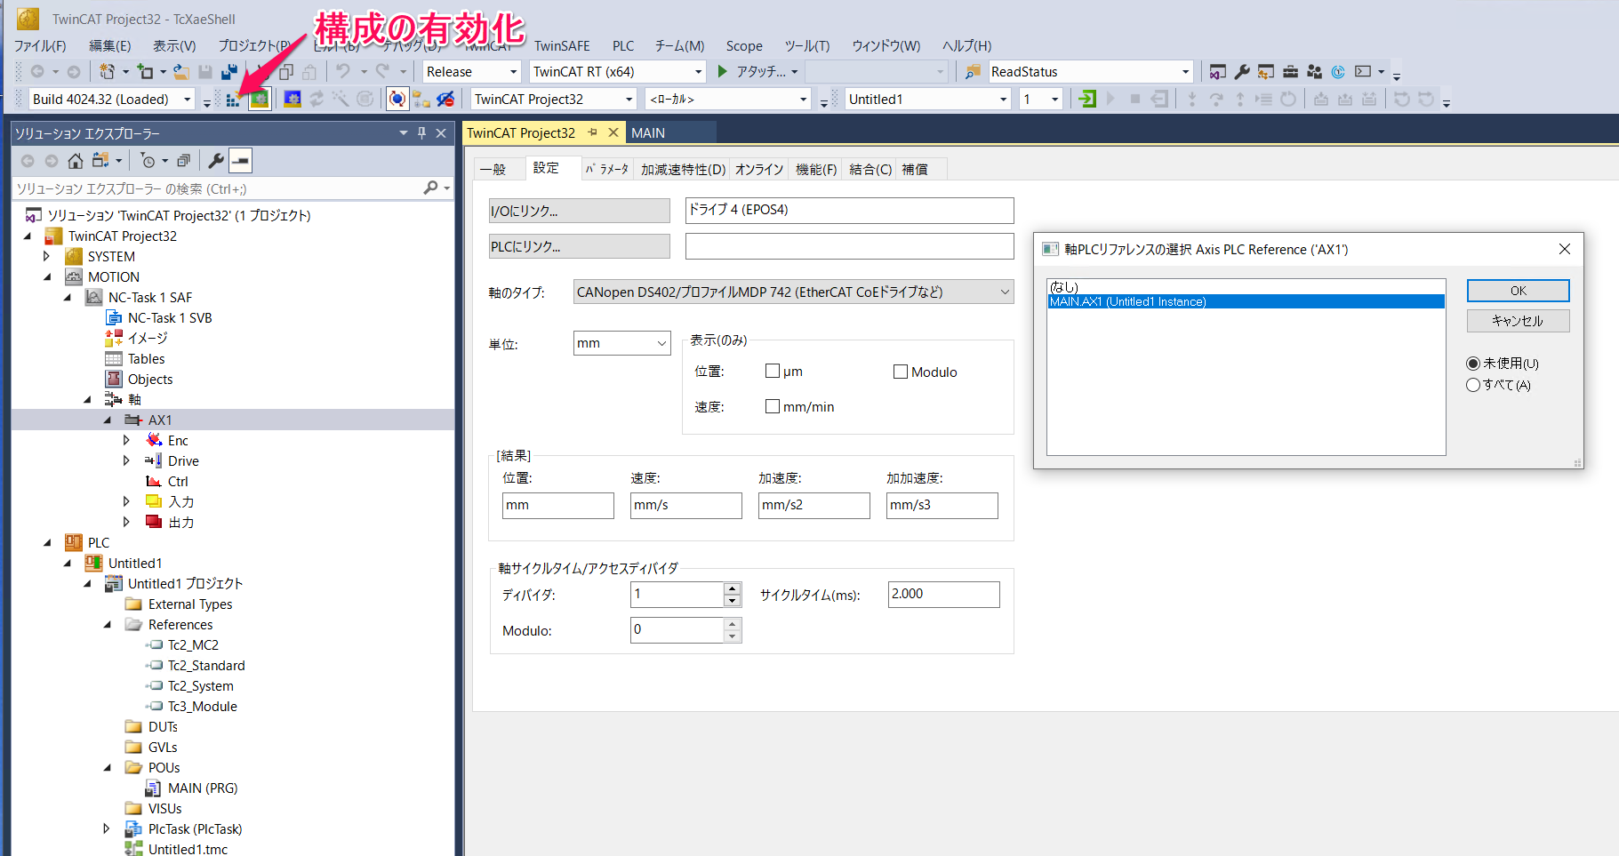Click the I/Oにリンク... button

(x=580, y=211)
